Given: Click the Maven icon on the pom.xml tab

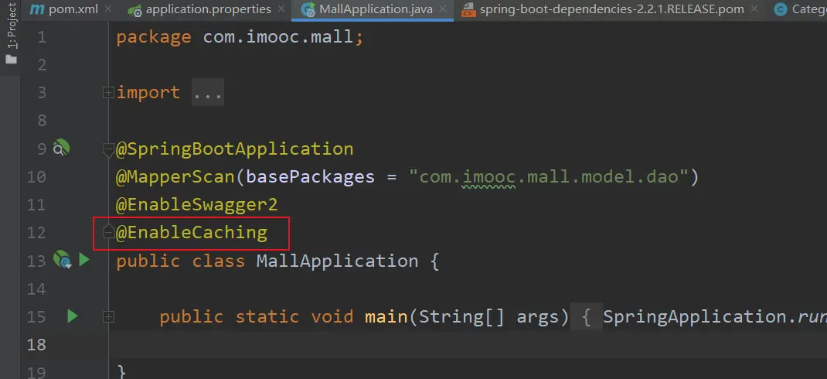Looking at the screenshot, I should pyautogui.click(x=36, y=9).
